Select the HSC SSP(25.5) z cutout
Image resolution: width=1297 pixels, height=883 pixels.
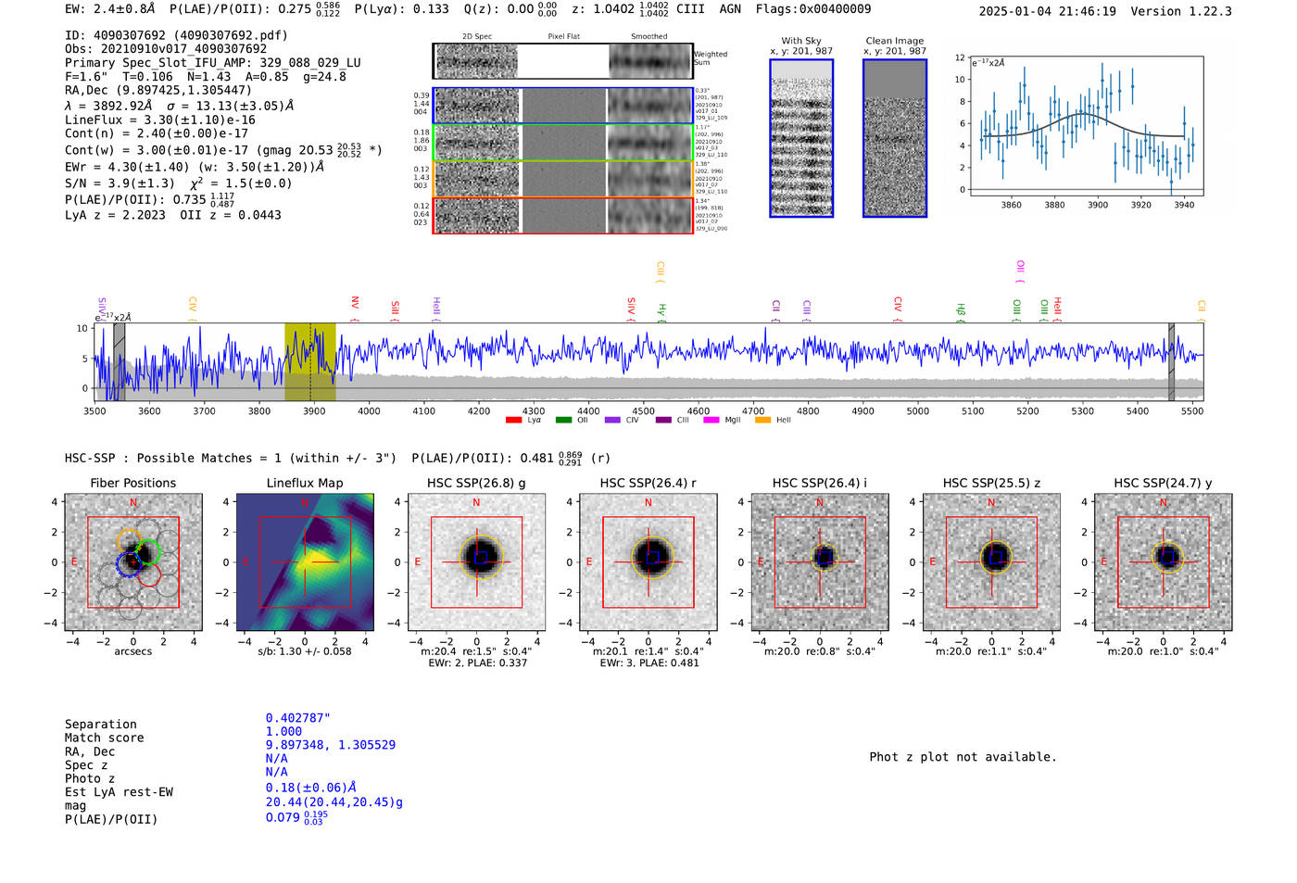(991, 562)
